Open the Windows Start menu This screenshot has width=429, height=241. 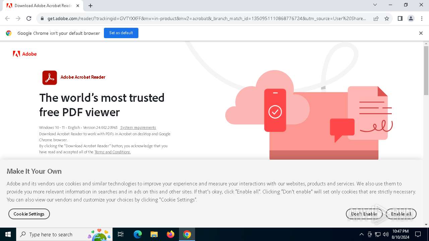[x=8, y=234]
